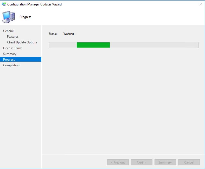Click the 'Progress' page heading
This screenshot has height=169, width=205.
click(x=25, y=17)
